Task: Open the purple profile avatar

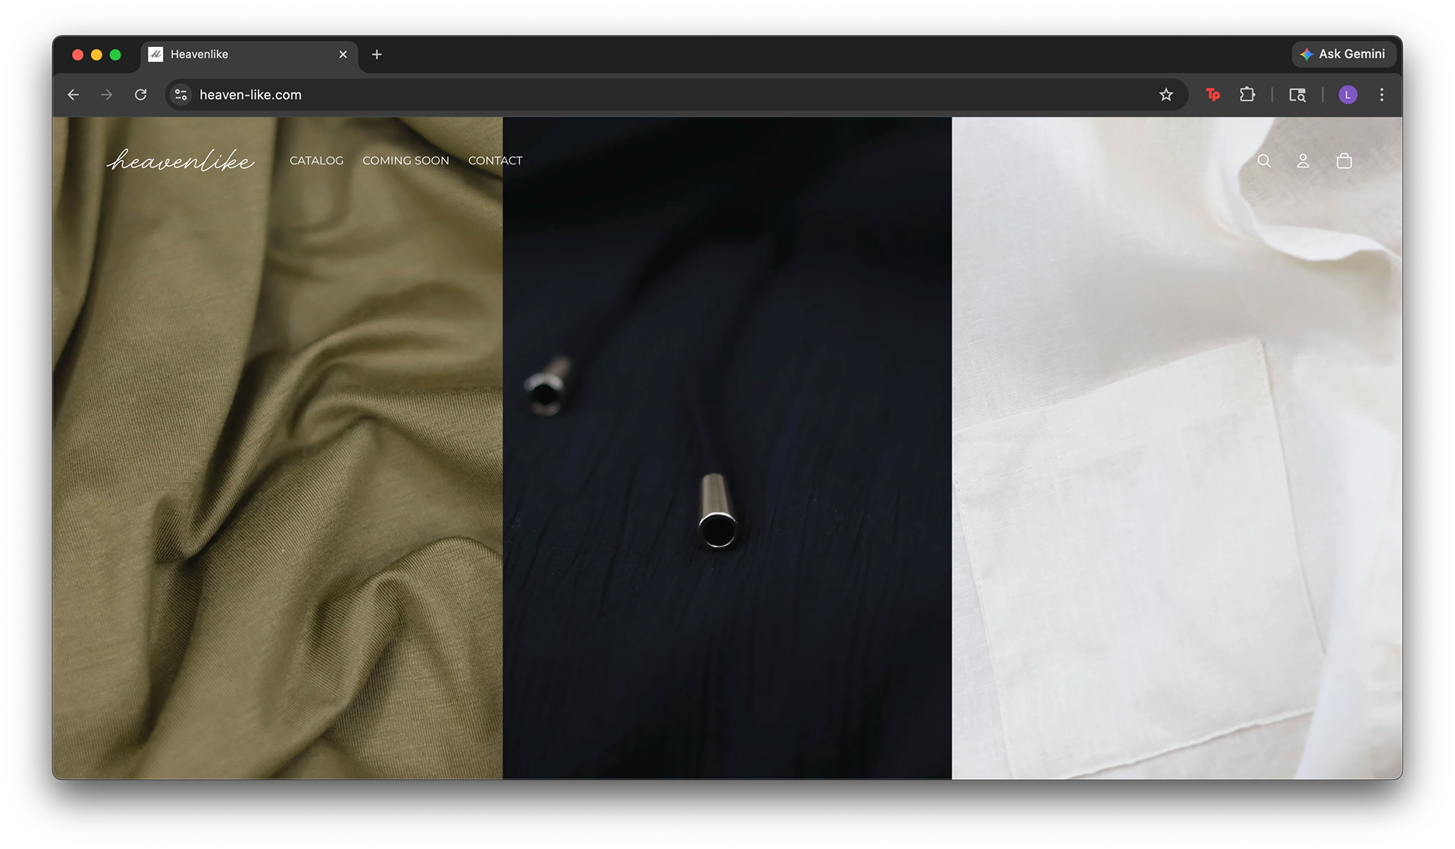Action: (x=1347, y=95)
